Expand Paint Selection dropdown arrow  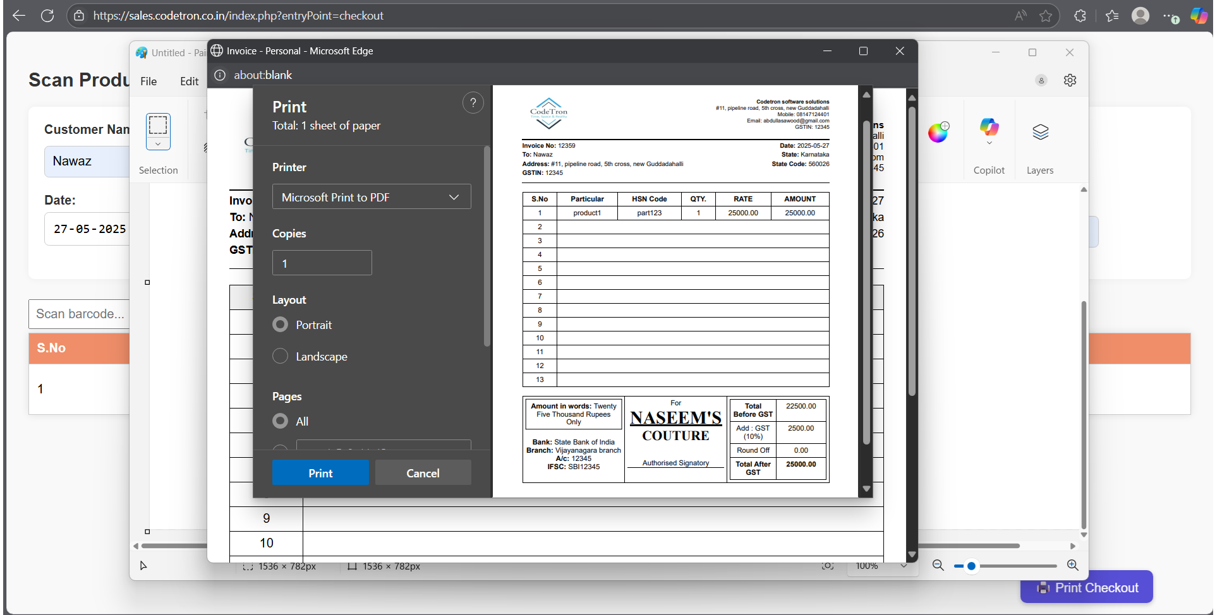pos(158,144)
